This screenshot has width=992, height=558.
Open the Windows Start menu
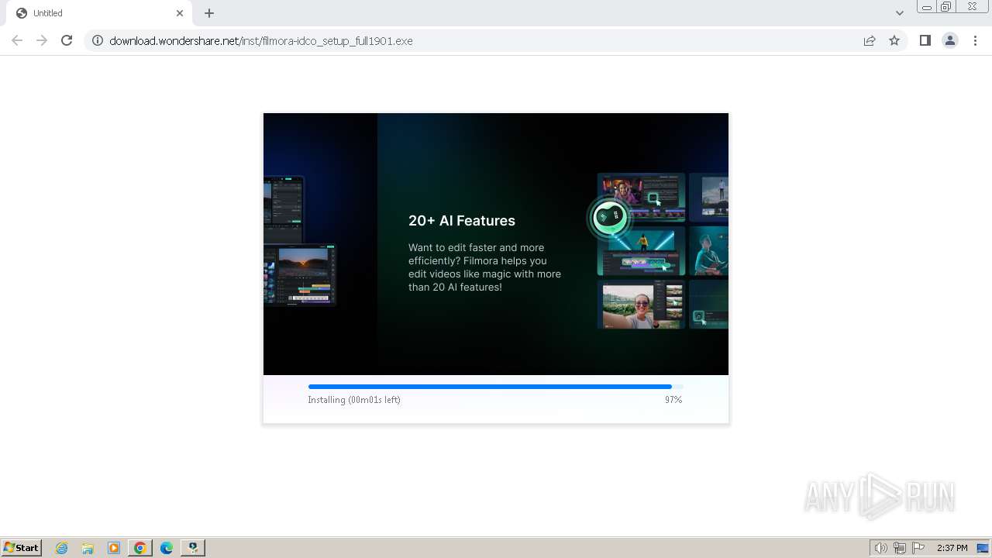22,547
